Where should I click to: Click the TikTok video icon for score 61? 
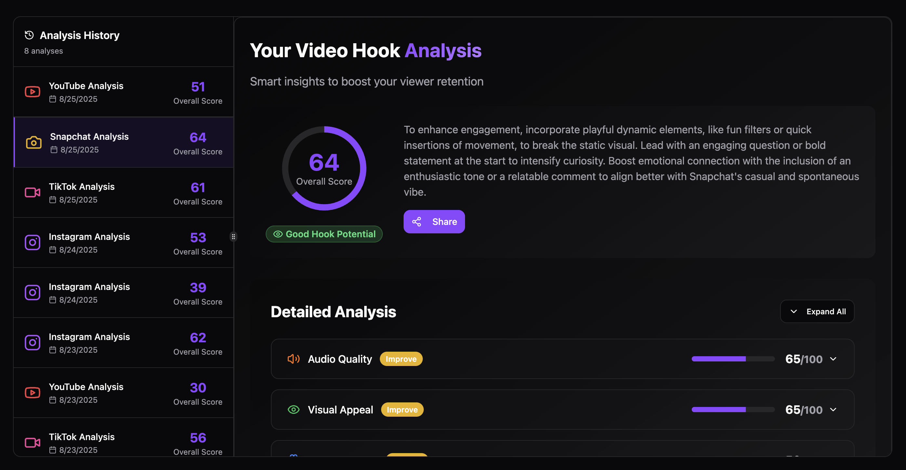coord(33,192)
